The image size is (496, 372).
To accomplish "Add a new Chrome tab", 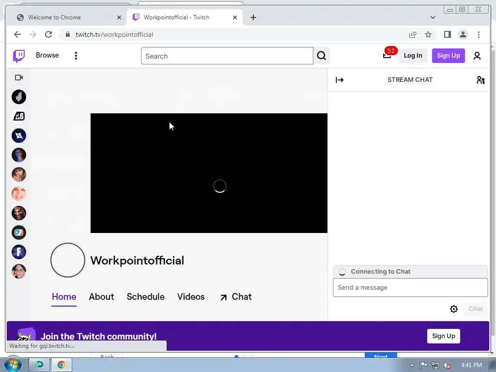I will [253, 17].
